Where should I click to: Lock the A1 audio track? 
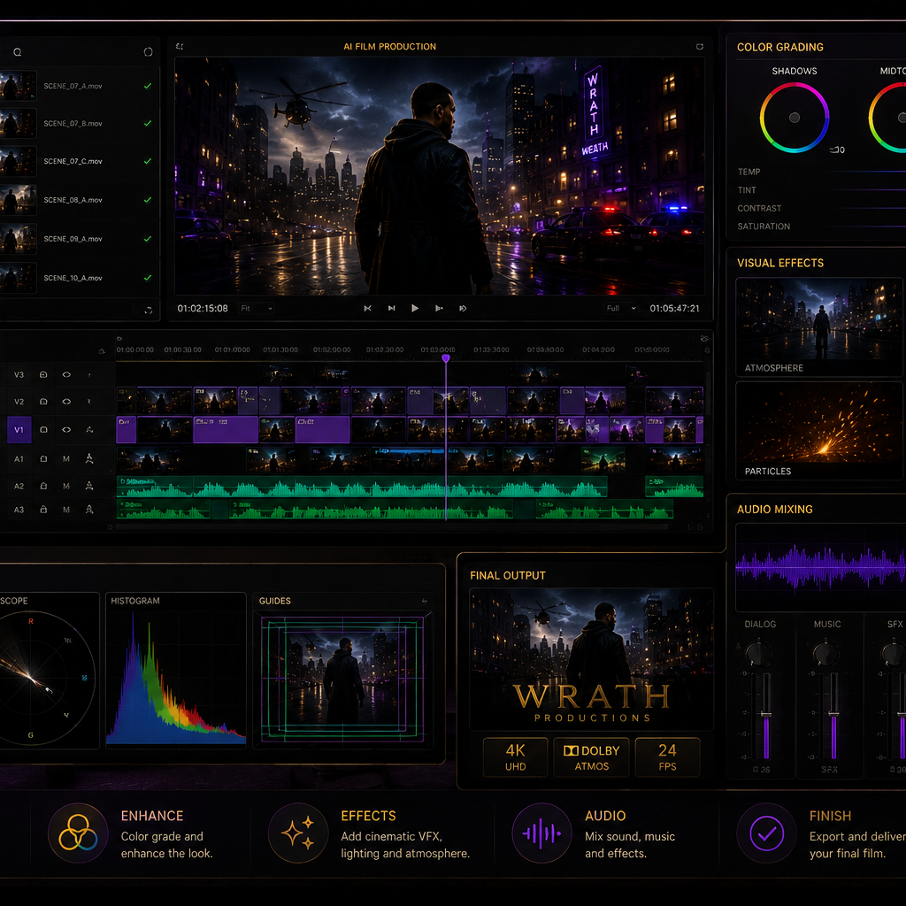[x=43, y=459]
